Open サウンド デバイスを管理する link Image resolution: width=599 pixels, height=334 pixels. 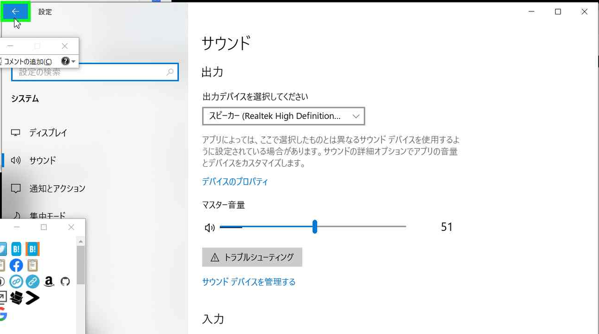(x=248, y=282)
